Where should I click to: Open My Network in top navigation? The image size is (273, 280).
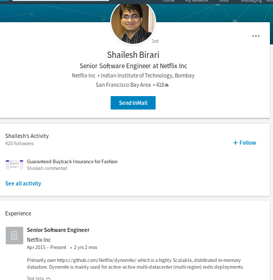(196, 1)
